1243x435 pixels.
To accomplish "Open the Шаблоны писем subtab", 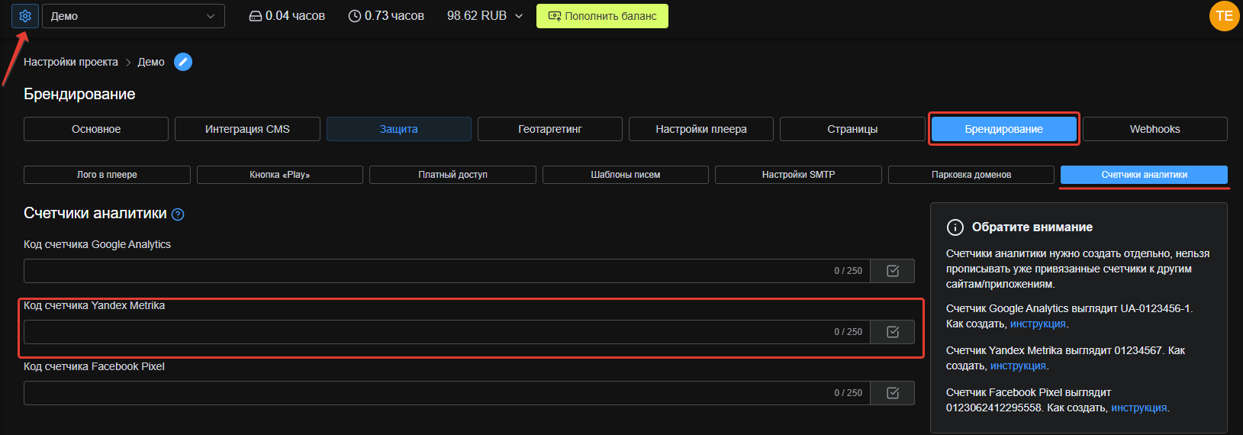I will click(x=626, y=175).
